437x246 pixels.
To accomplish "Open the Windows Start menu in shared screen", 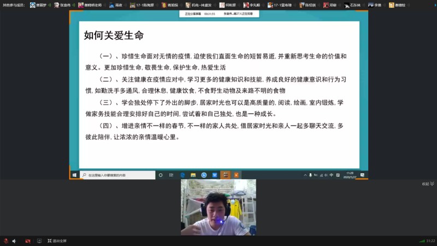I will pos(74,175).
